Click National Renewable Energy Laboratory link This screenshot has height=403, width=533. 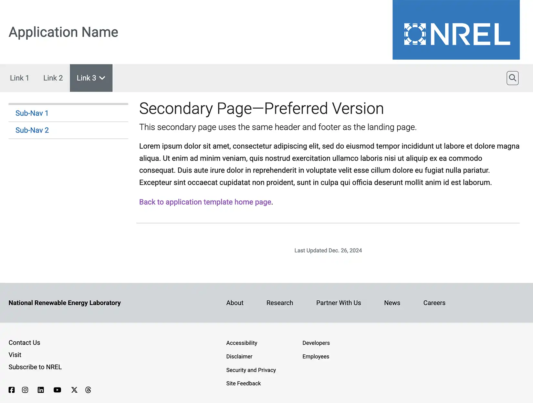click(x=65, y=303)
